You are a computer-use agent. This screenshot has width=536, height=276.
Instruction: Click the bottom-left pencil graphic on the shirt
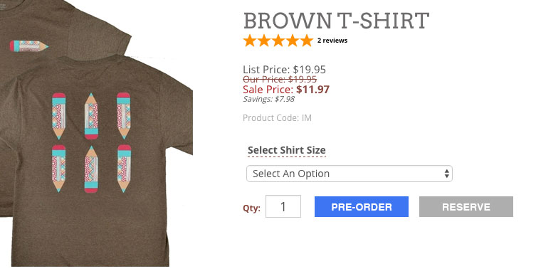pyautogui.click(x=58, y=169)
